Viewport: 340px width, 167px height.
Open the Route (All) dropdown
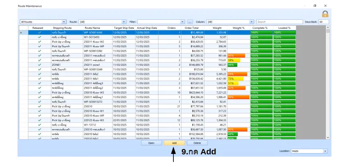pyautogui.click(x=124, y=22)
